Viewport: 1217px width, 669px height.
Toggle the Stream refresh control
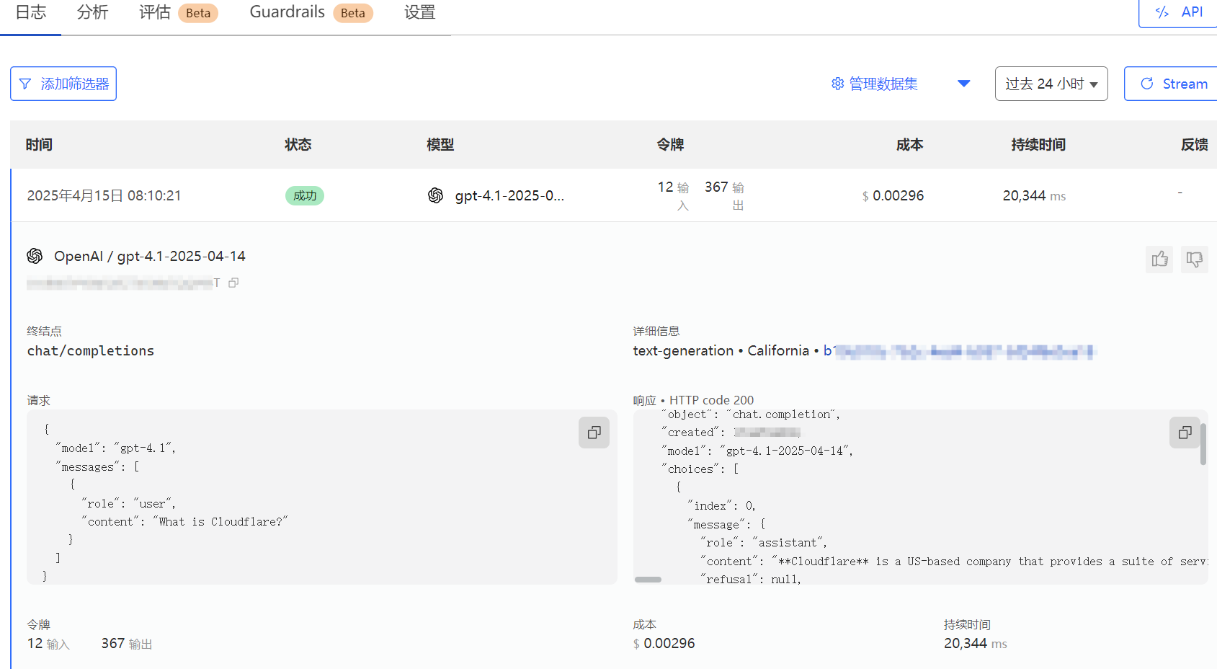pos(1174,84)
